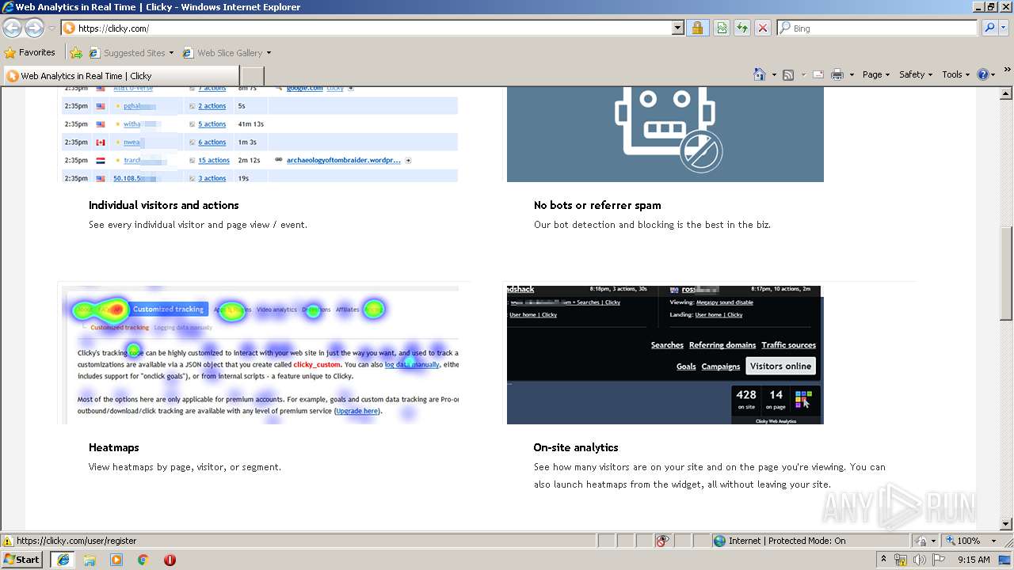Screen dimensions: 1014x570
Task: Open the Safety menu
Action: [917, 74]
